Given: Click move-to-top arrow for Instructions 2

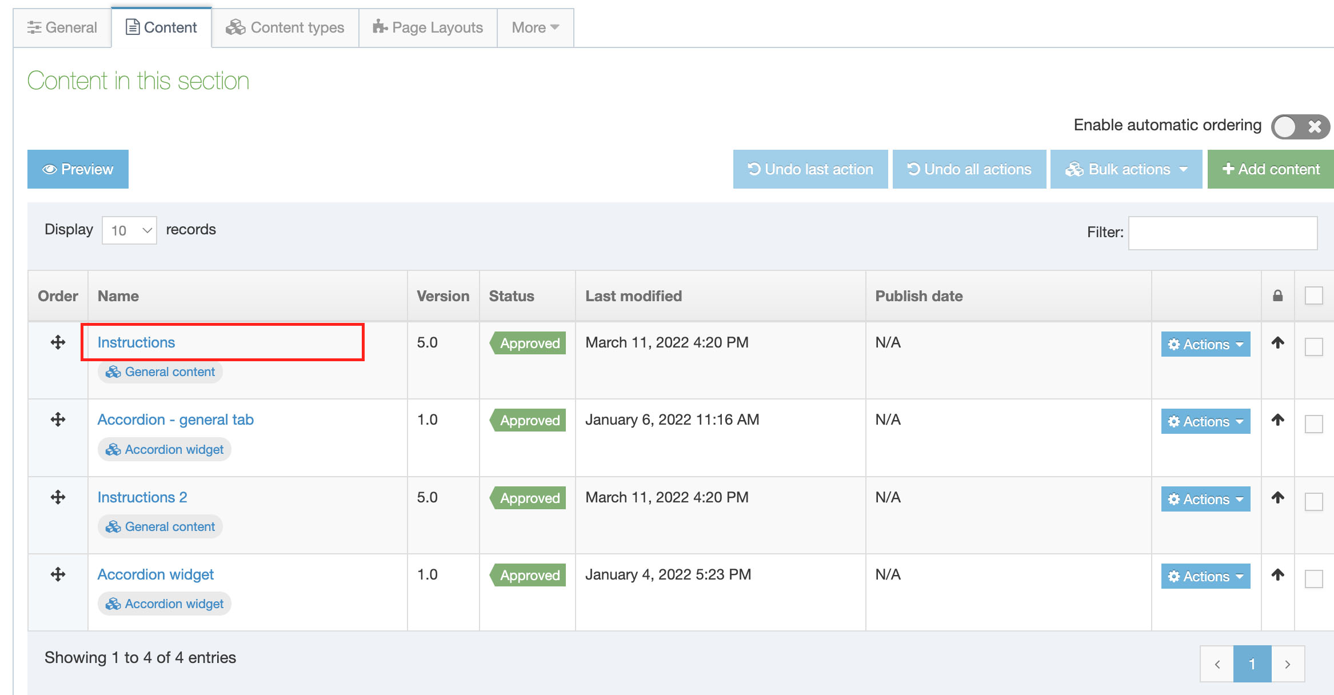Looking at the screenshot, I should point(1277,497).
